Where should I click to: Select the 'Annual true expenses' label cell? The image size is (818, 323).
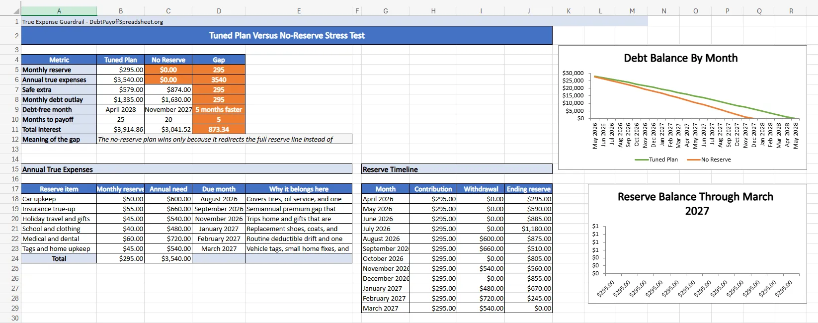tap(59, 80)
